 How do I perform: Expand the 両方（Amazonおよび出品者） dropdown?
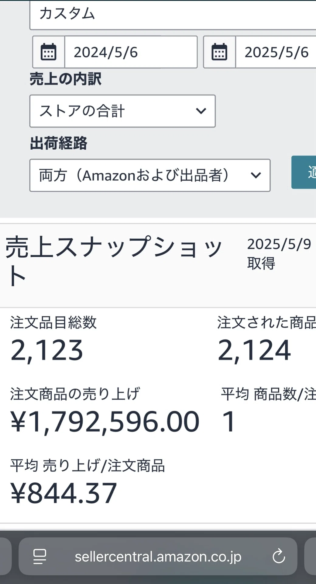pos(150,175)
